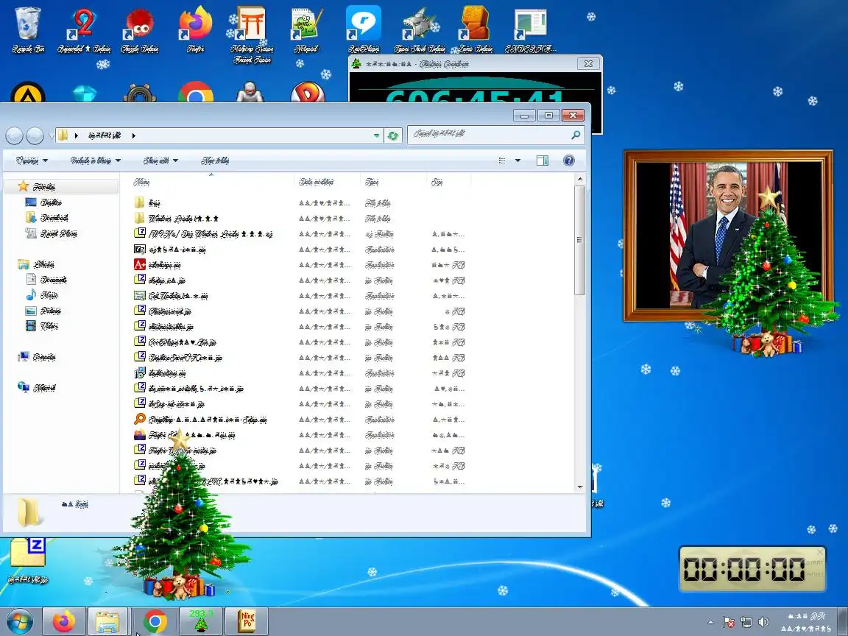Click the change view icon in the Explorer toolbar
The height and width of the screenshot is (636, 848).
click(502, 160)
